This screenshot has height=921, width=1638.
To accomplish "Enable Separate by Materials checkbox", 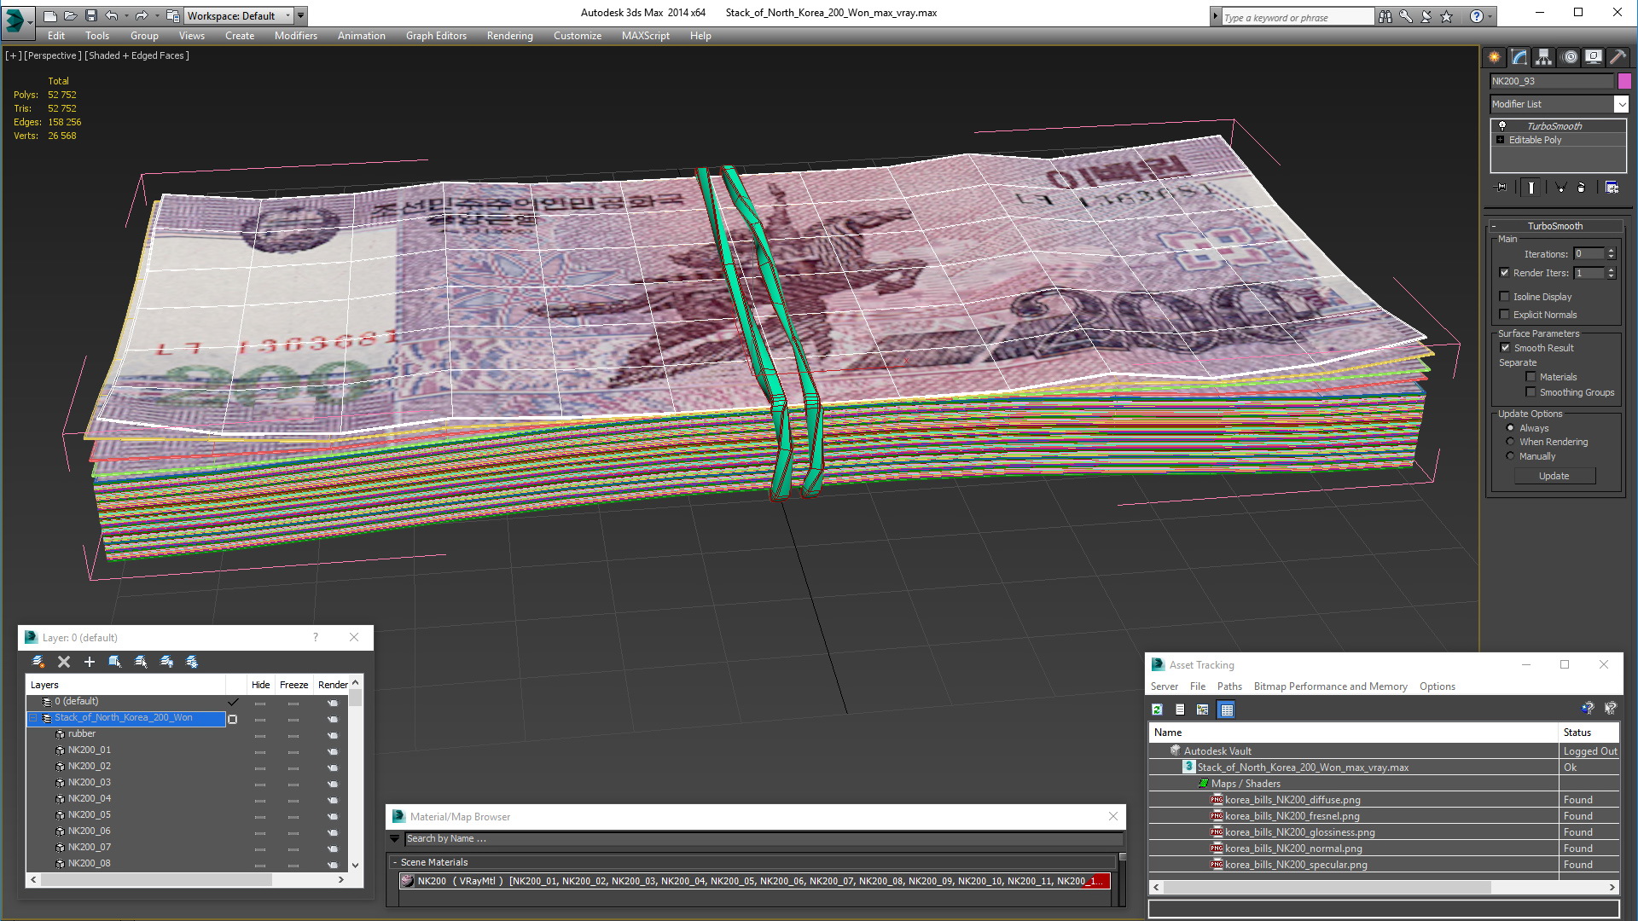I will (1531, 377).
